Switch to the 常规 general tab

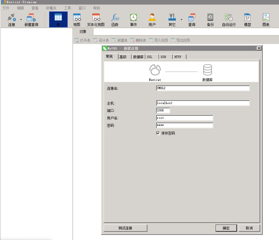111,57
